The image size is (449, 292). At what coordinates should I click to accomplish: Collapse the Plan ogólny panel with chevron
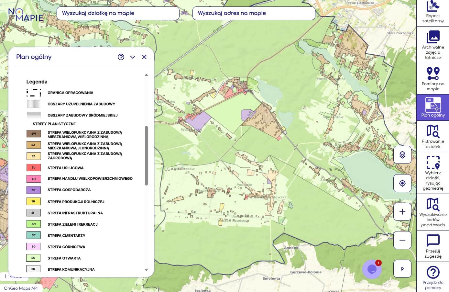tap(133, 57)
